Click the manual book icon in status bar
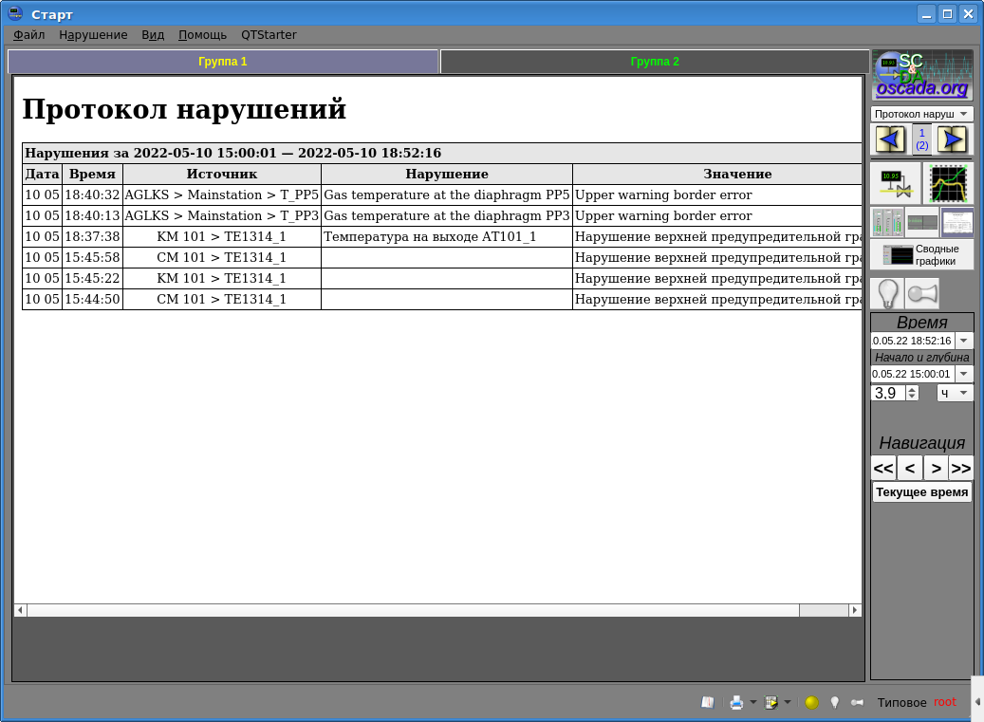The image size is (984, 722). pyautogui.click(x=707, y=702)
